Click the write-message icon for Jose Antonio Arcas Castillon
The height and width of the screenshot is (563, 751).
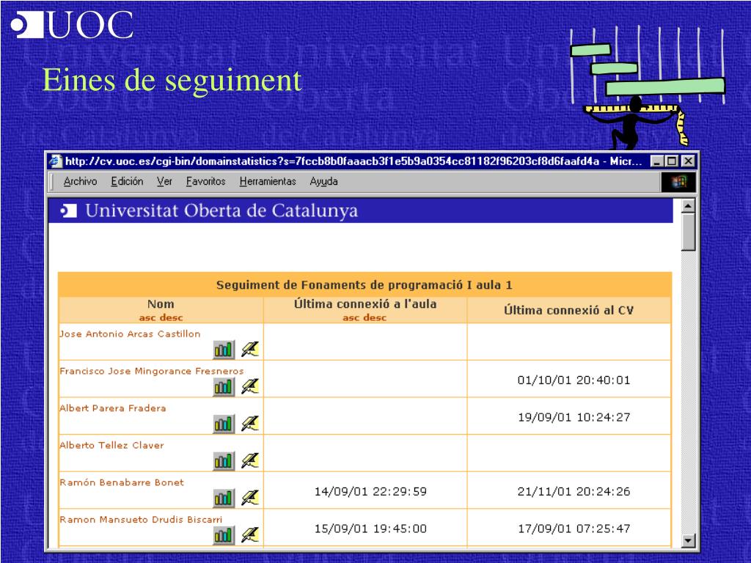pos(249,350)
